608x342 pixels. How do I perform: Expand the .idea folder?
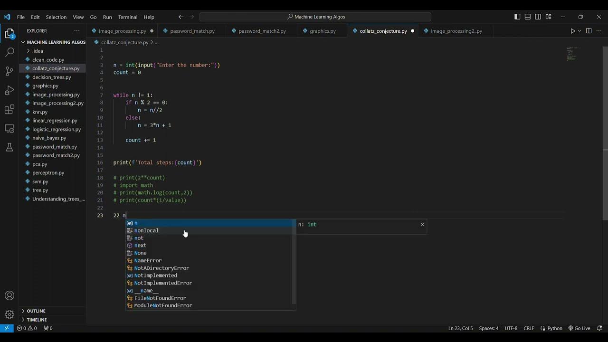tap(52, 51)
